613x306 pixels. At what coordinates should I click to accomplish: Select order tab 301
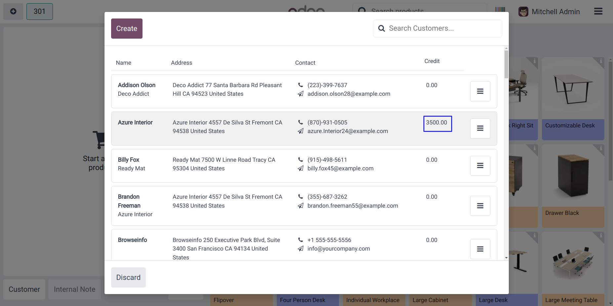coord(39,12)
